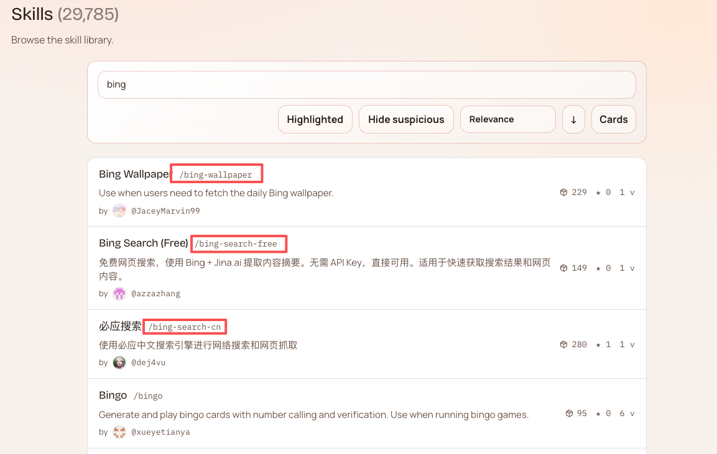Image resolution: width=717 pixels, height=454 pixels.
Task: Click JaceyMarvin99's avatar icon
Action: [119, 211]
